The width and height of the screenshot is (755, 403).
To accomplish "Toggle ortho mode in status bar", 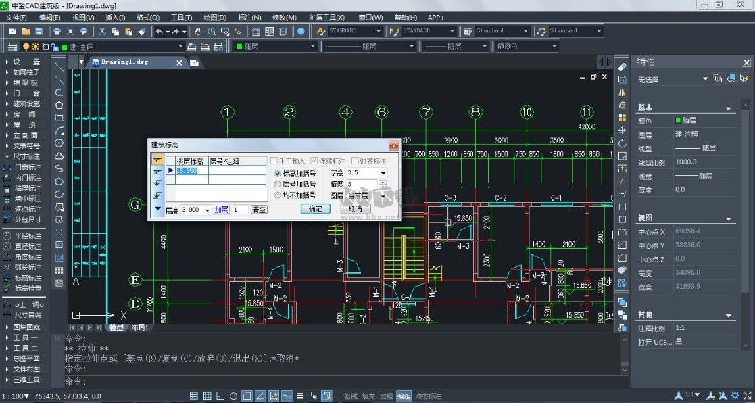I will point(220,396).
